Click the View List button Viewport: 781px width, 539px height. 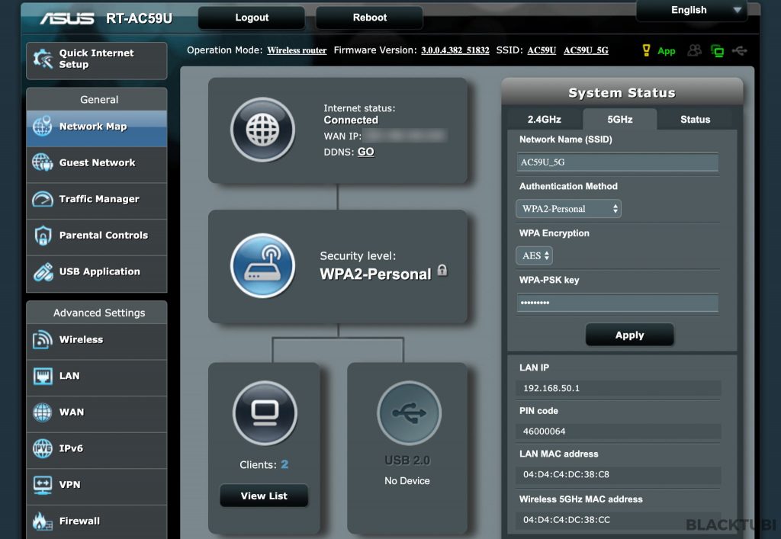point(264,496)
